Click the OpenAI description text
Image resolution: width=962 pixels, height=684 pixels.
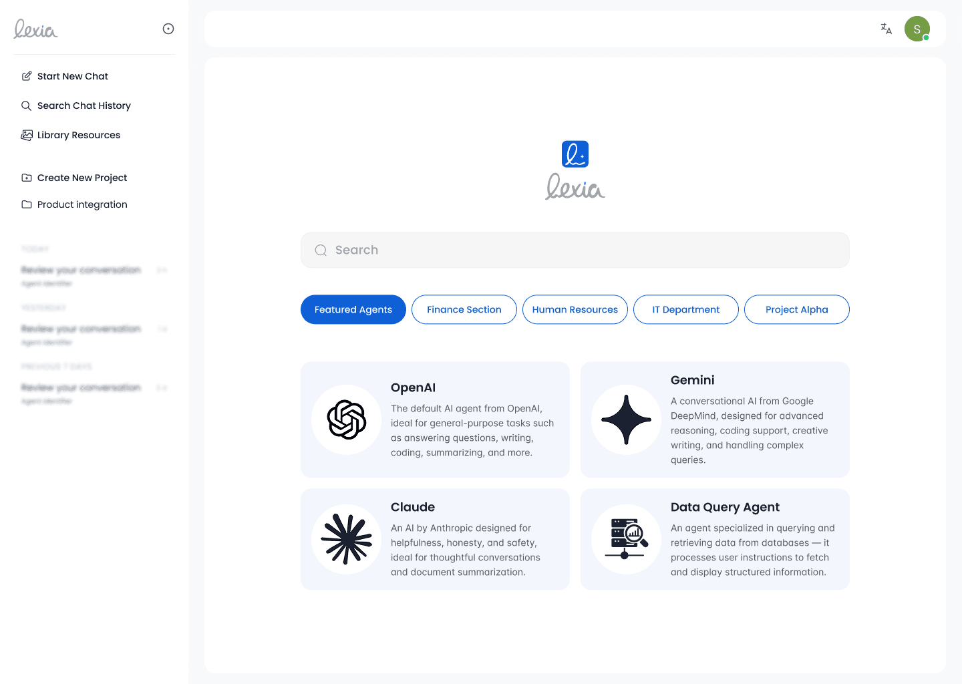[x=472, y=430]
